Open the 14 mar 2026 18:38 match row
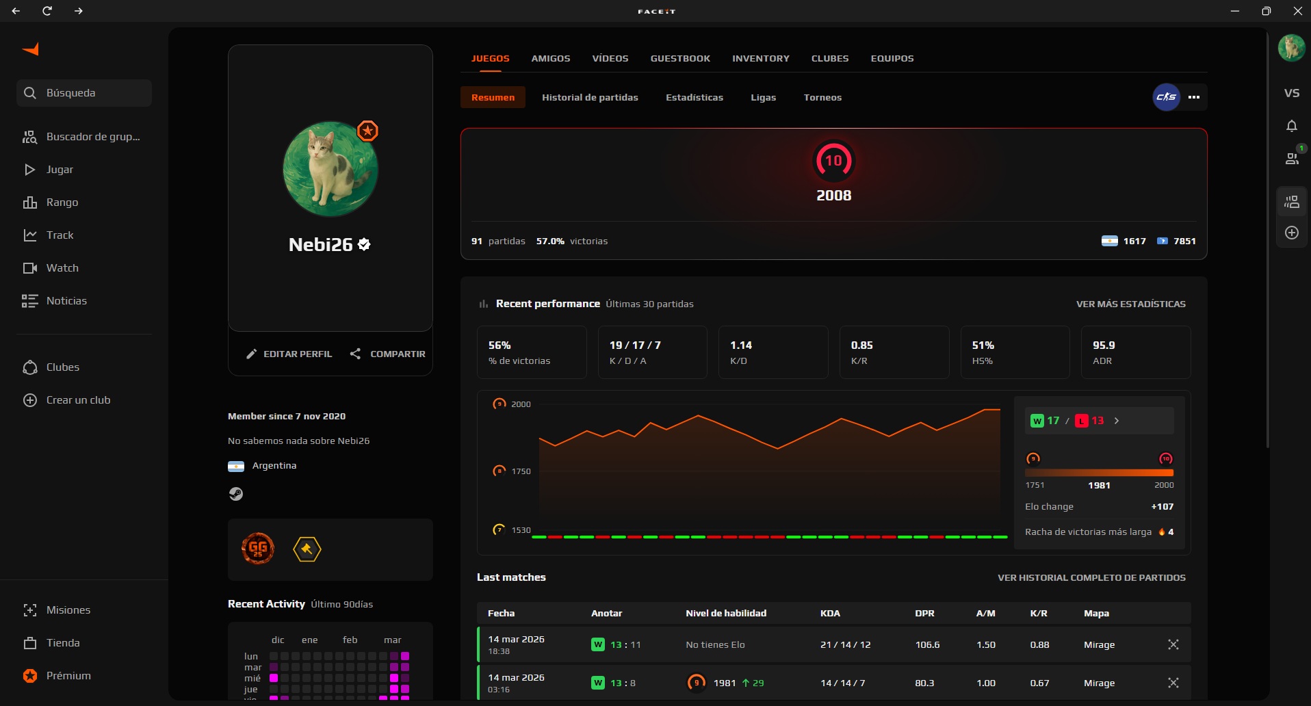 (x=834, y=644)
